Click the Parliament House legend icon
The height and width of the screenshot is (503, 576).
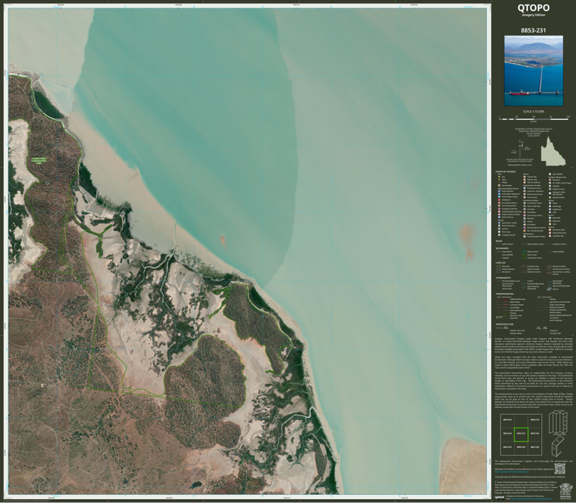524,188
